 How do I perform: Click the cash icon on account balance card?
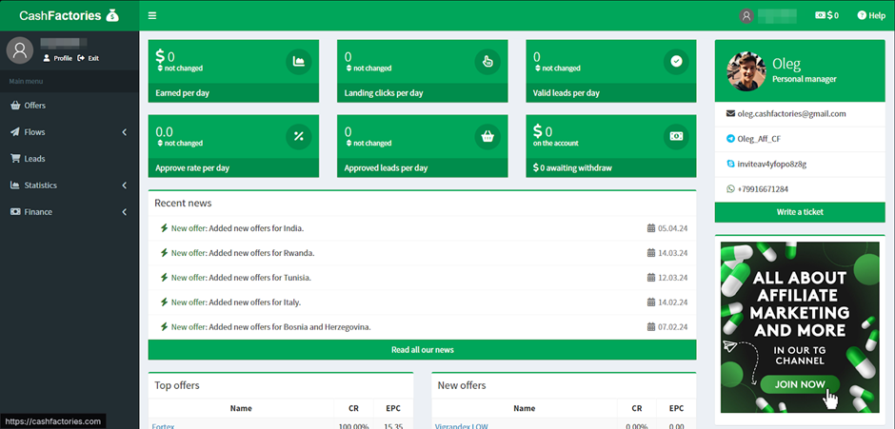[676, 136]
